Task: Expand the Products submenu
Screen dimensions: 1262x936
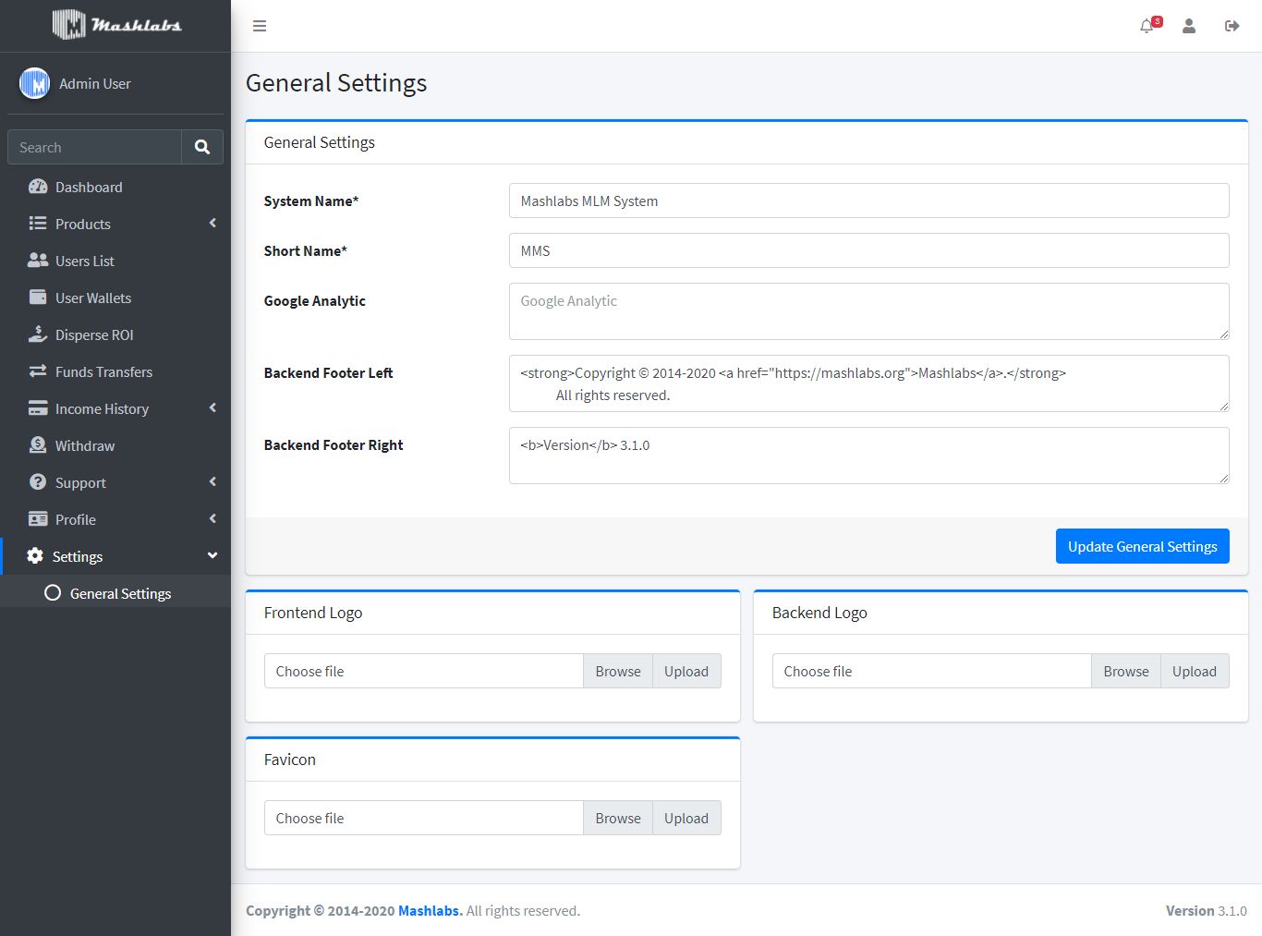Action: (212, 224)
